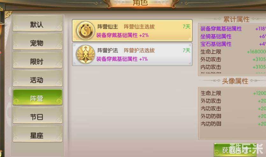This screenshot has width=266, height=157.
Task: Click the 装备穿戴基础属性 cumulative stat row
Action: tap(233, 29)
